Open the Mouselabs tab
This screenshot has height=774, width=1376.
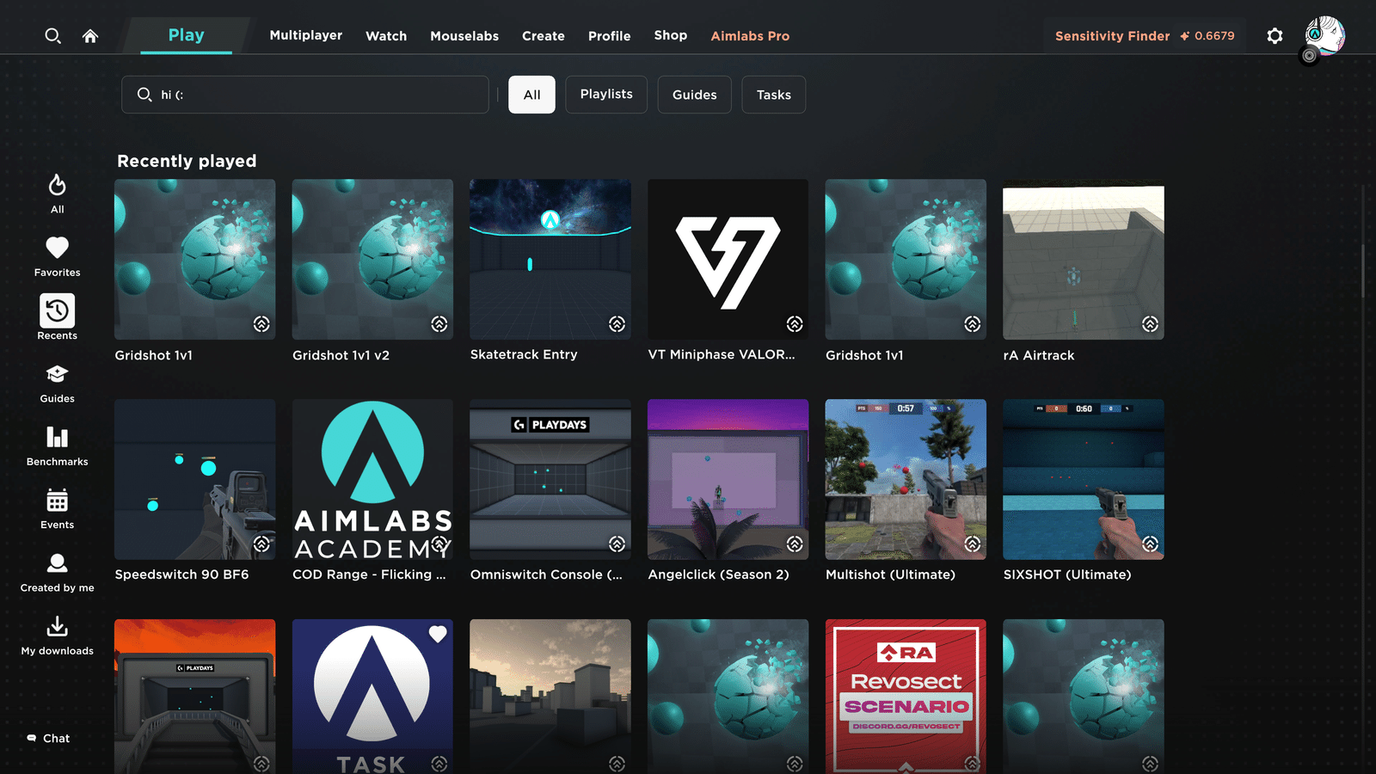coord(464,36)
